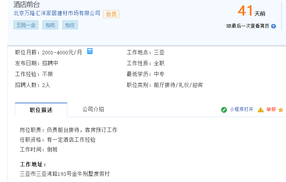Select the 包吃 benefit tag
Viewport: 286px width, 182px height.
[50, 25]
